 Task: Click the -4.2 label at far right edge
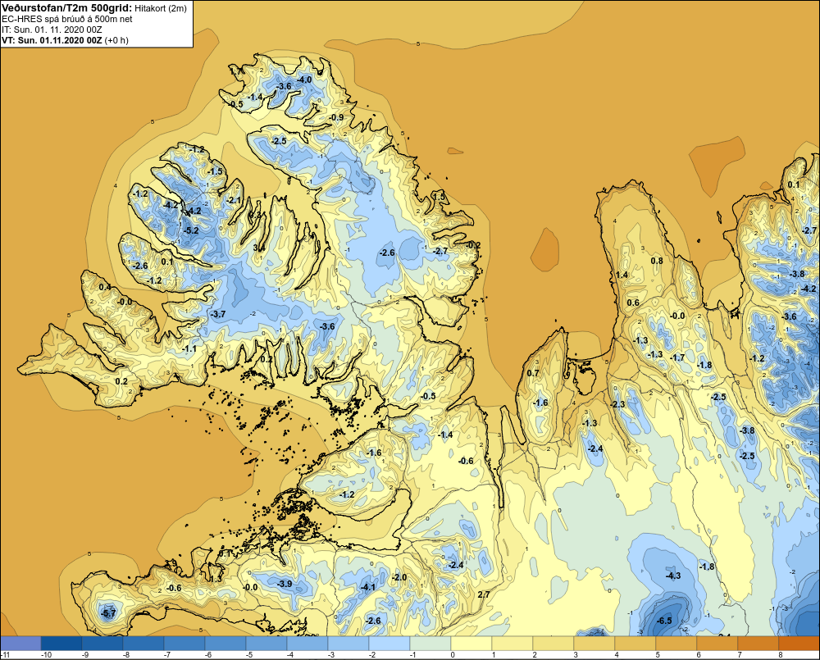click(808, 289)
